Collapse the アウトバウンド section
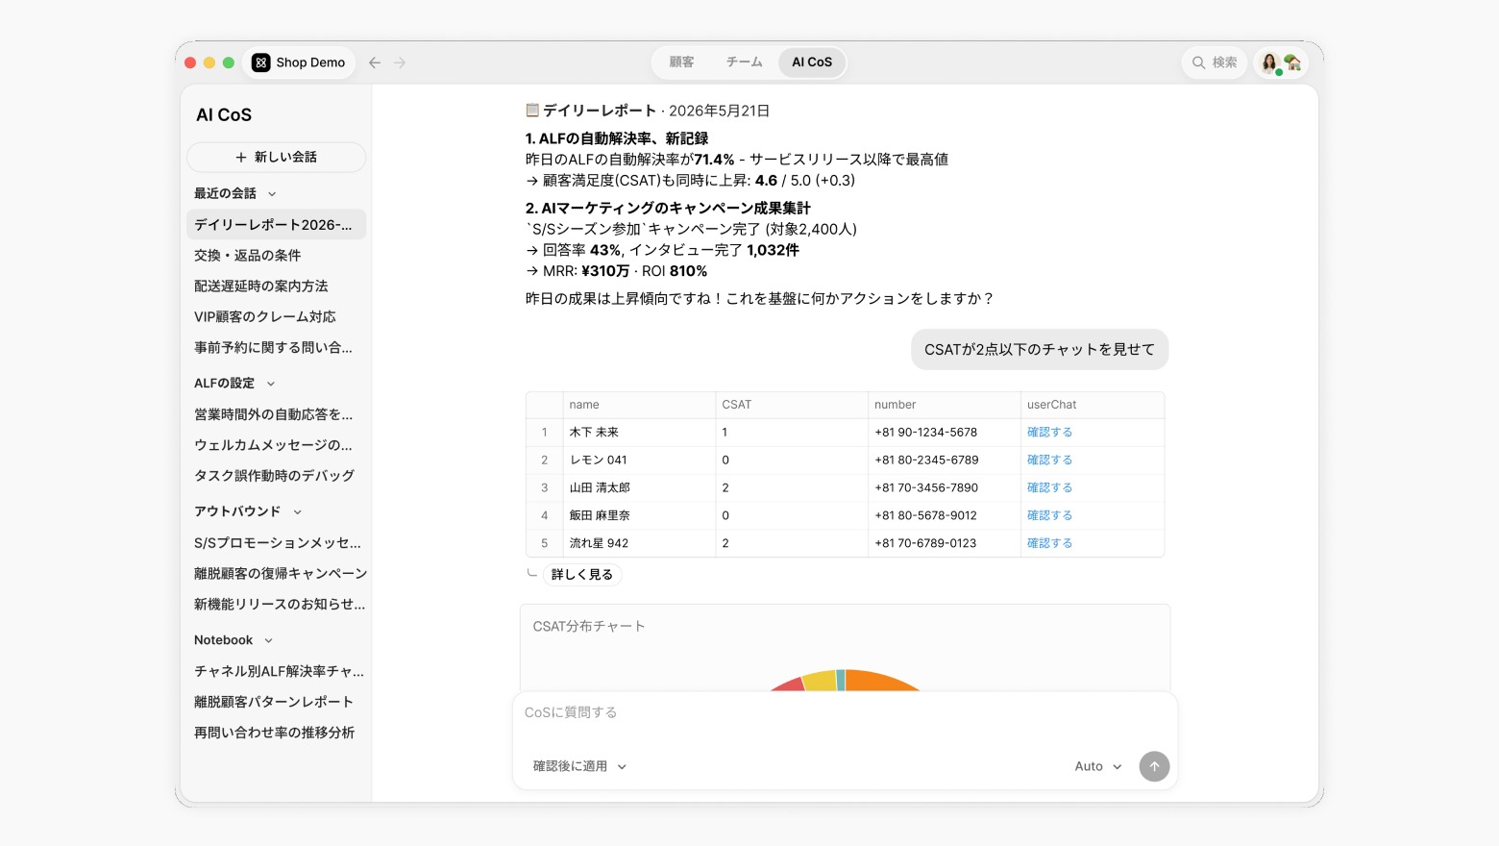This screenshot has width=1499, height=846. [x=297, y=512]
